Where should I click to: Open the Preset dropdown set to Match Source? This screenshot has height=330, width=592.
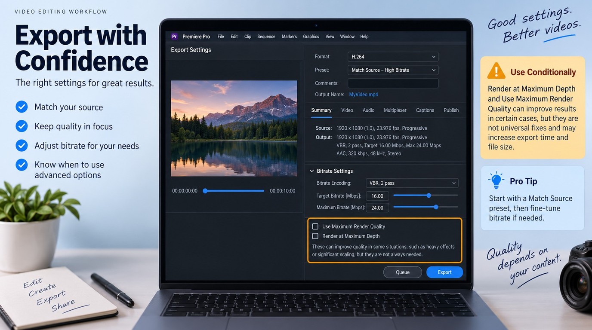(x=393, y=70)
